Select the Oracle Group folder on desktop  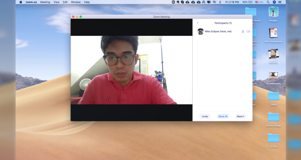[273, 120]
